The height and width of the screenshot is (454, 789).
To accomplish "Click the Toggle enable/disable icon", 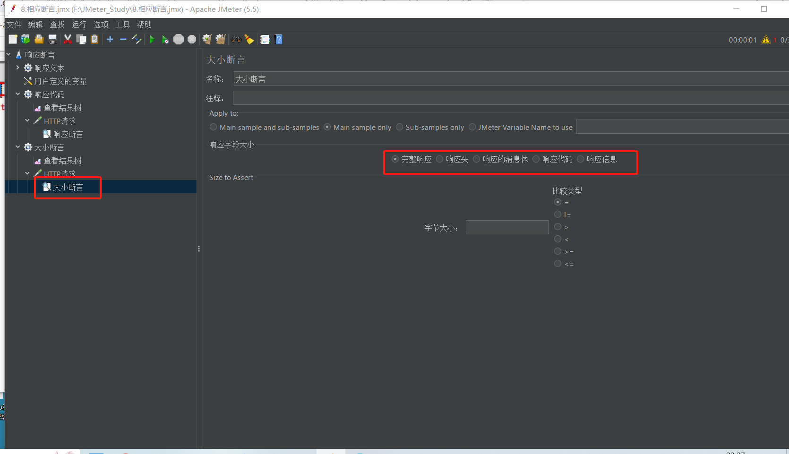I will pos(137,39).
